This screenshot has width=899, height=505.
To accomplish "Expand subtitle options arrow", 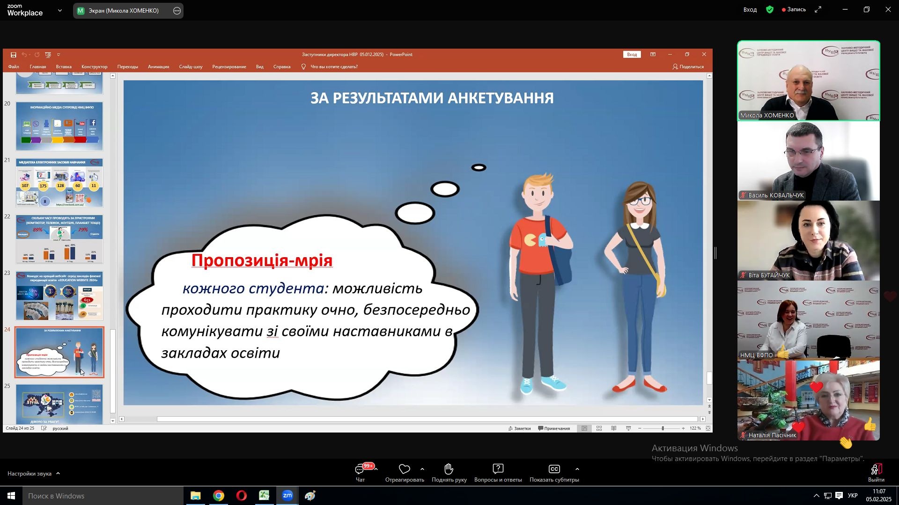I will [x=577, y=469].
